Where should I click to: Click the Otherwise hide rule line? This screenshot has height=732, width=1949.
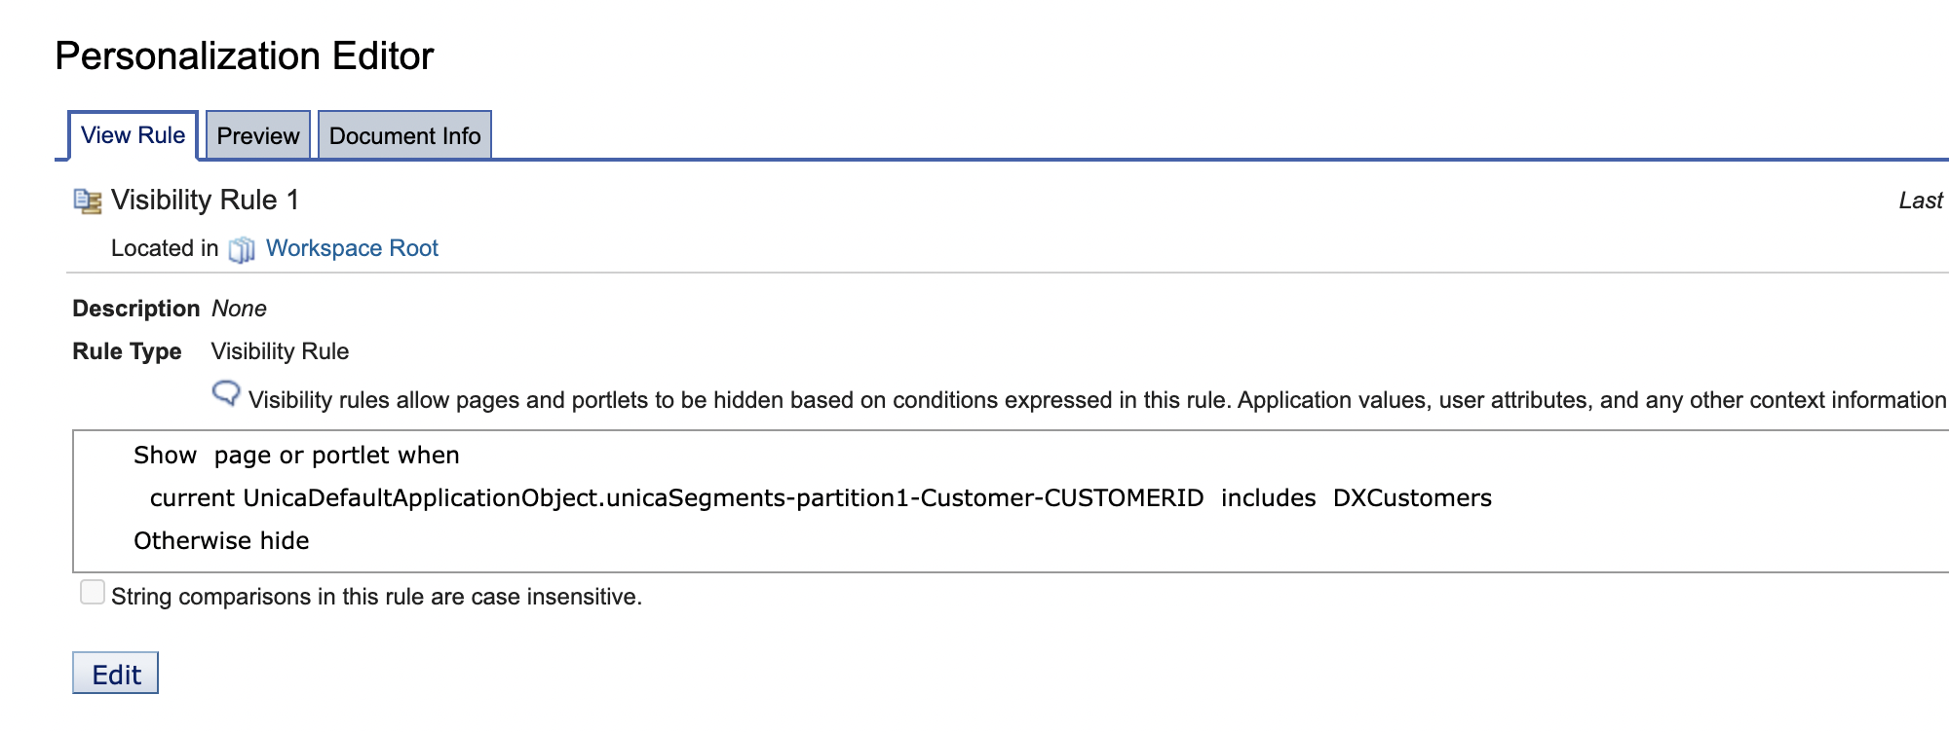[x=221, y=540]
